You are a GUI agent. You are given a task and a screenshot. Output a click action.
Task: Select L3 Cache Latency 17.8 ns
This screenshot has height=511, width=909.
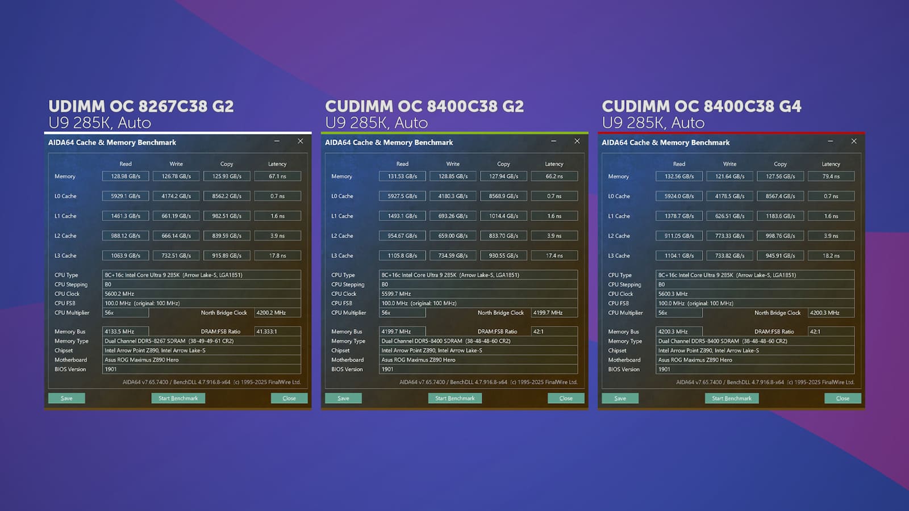coord(277,256)
